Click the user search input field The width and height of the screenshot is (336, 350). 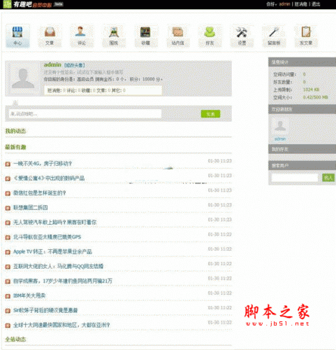click(295, 178)
